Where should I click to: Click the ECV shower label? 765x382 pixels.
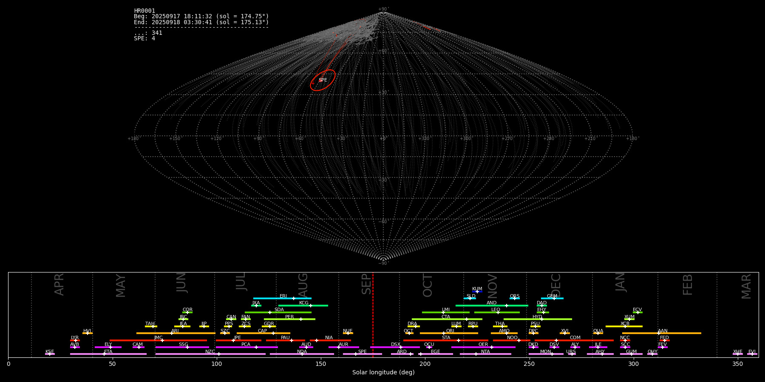[x=637, y=309]
